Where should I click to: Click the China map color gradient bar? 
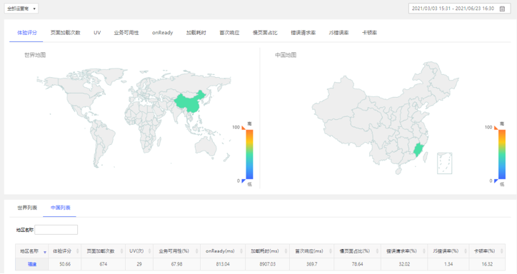click(502, 154)
